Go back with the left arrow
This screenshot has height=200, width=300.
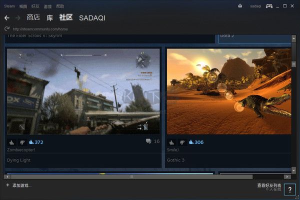[7, 18]
